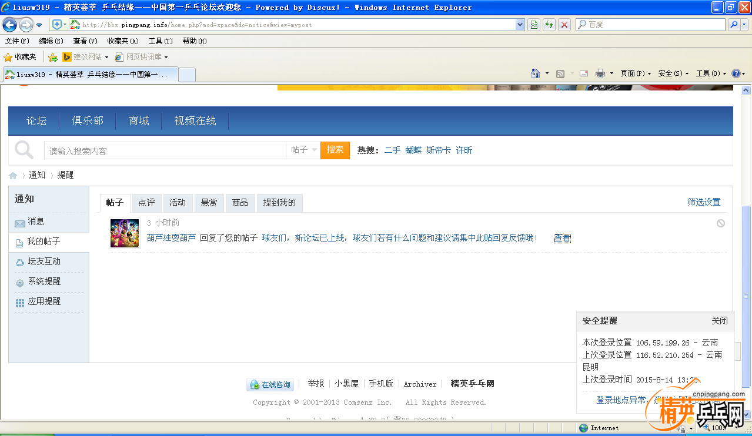
Task: Click the 在线咨询 consultation icon
Action: pos(254,384)
